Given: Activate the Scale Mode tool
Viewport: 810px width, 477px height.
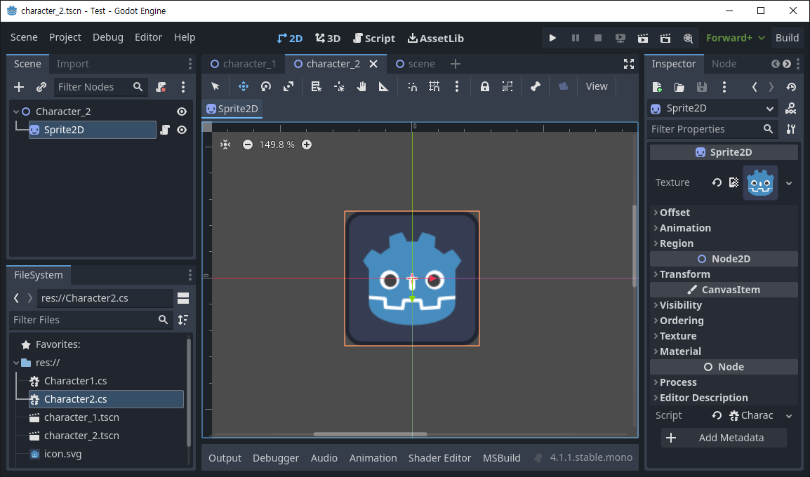Looking at the screenshot, I should coord(288,87).
